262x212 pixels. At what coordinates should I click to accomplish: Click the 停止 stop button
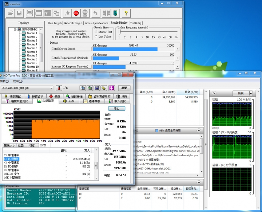click(117, 109)
